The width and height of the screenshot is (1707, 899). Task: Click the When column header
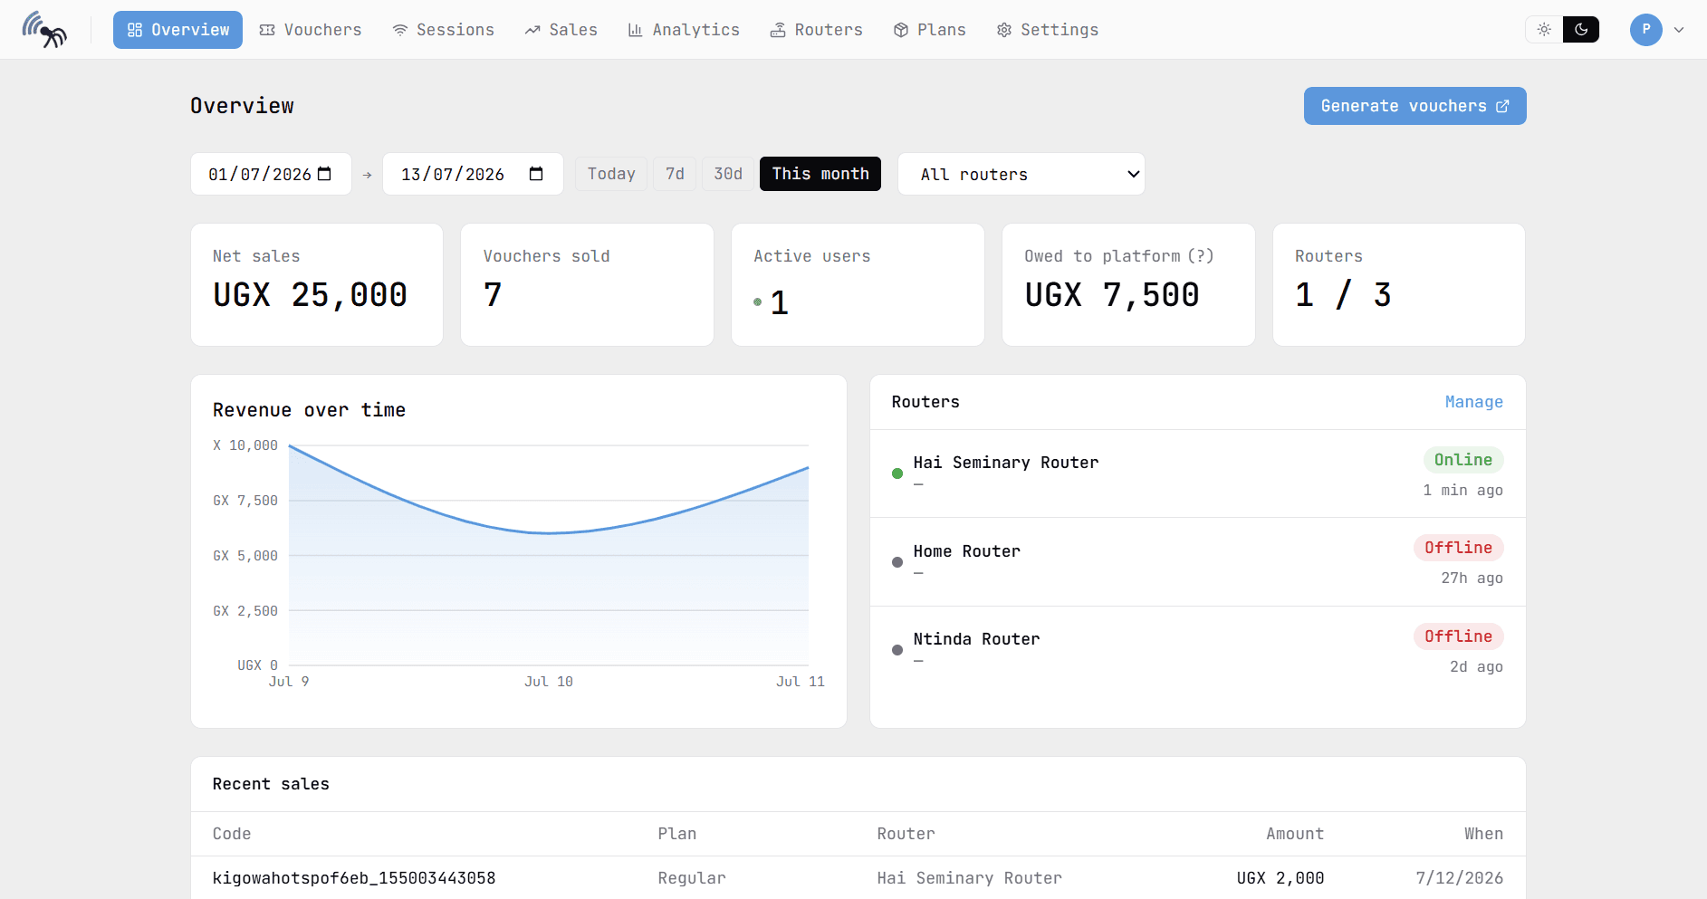coord(1484,834)
